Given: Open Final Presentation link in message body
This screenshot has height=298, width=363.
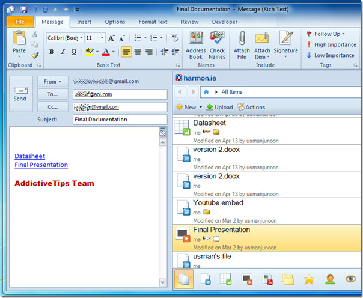Looking at the screenshot, I should 41,165.
